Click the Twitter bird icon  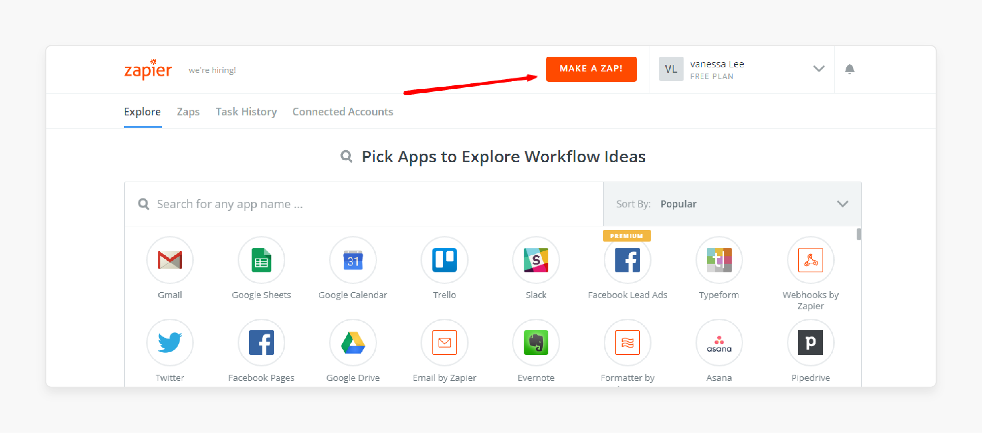point(170,342)
